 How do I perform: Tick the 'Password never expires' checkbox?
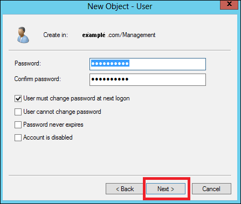pyautogui.click(x=18, y=125)
